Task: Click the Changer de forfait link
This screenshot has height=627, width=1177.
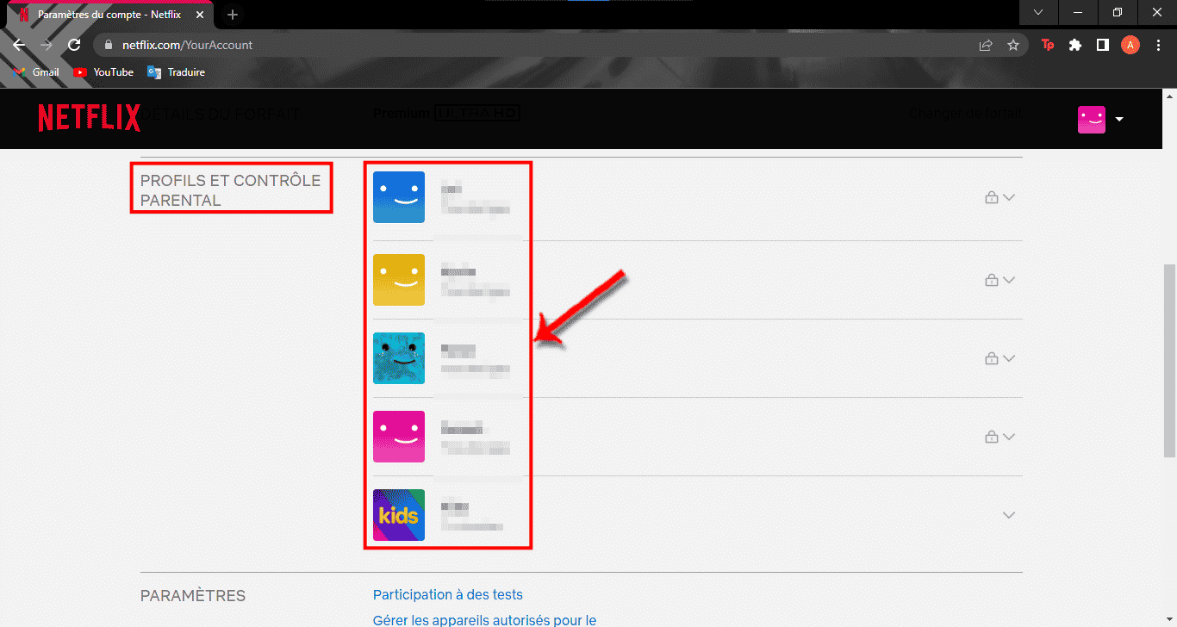Action: coord(964,113)
